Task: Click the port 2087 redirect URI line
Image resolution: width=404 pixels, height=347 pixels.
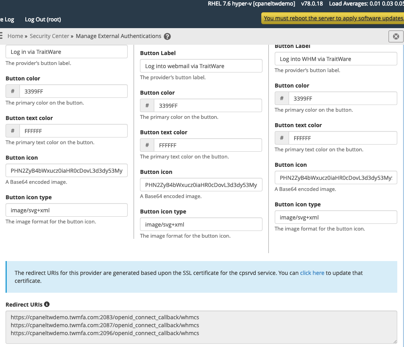Action: pyautogui.click(x=105, y=325)
